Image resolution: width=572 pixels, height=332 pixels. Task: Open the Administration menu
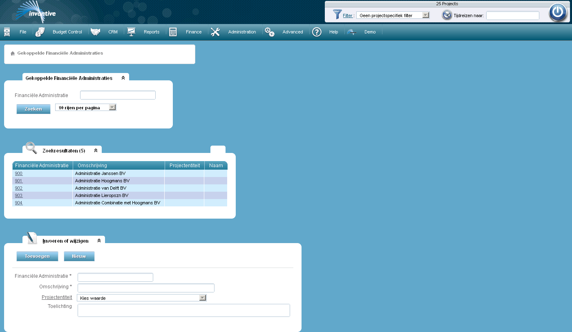click(242, 32)
